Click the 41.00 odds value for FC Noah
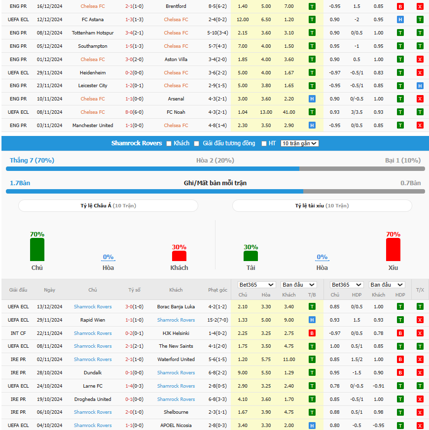Screen dimensions: 429x430 (x=289, y=112)
